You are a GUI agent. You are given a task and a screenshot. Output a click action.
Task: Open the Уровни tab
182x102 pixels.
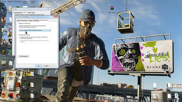click(30, 20)
